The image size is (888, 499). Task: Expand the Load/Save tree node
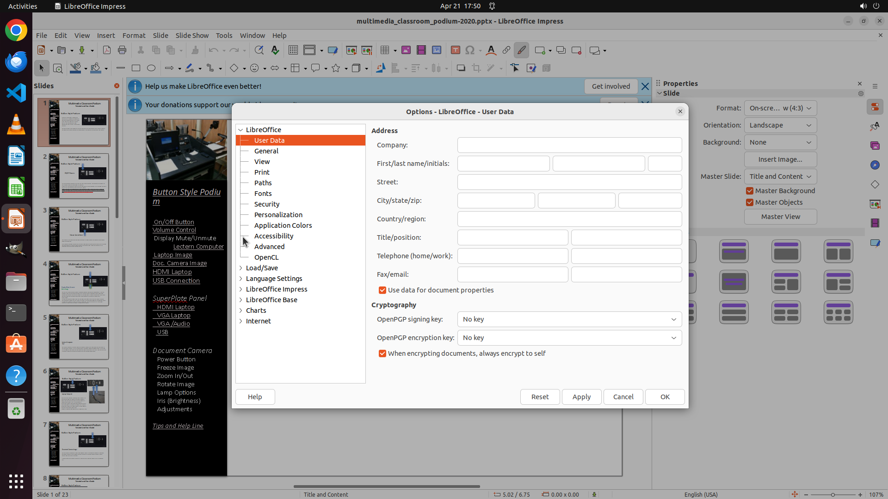(241, 268)
